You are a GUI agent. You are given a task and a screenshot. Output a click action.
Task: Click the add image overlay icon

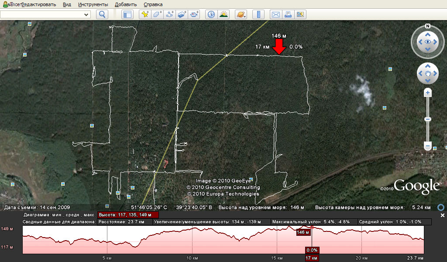click(x=182, y=14)
